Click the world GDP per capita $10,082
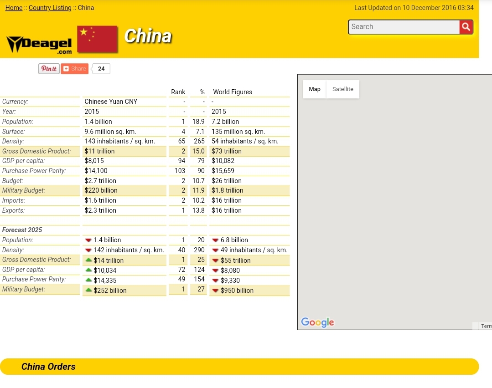The image size is (492, 388). (x=223, y=161)
